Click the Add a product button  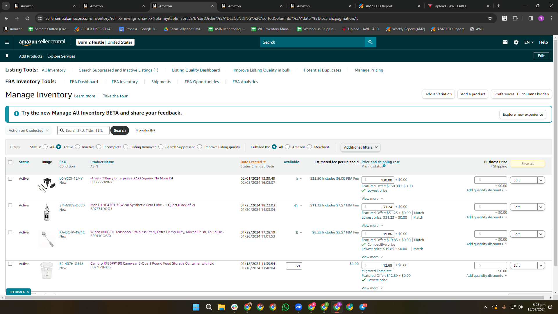[x=473, y=94]
